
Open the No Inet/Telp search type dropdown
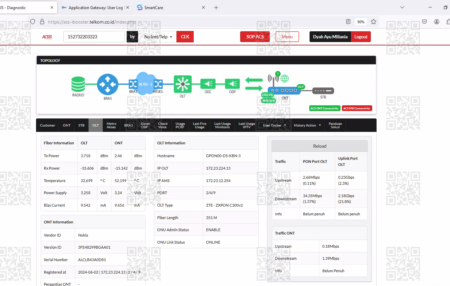pos(158,37)
